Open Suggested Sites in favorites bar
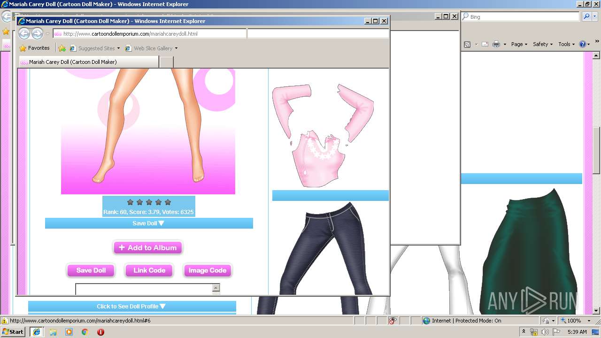This screenshot has width=601, height=338. 94,48
